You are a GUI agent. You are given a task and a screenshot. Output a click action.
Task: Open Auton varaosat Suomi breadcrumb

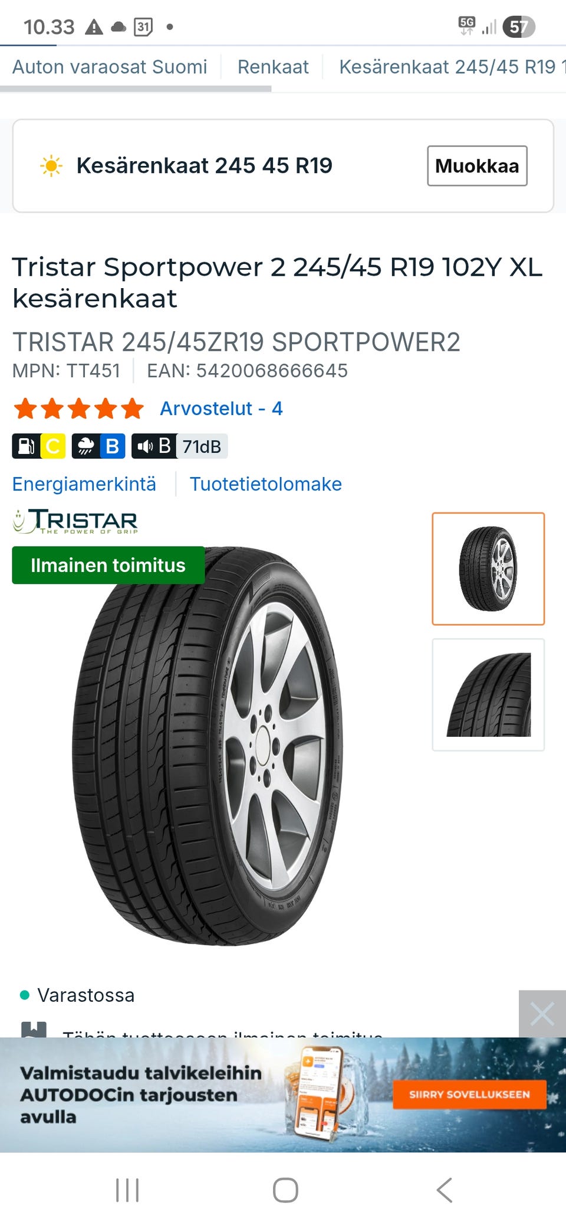coord(110,67)
